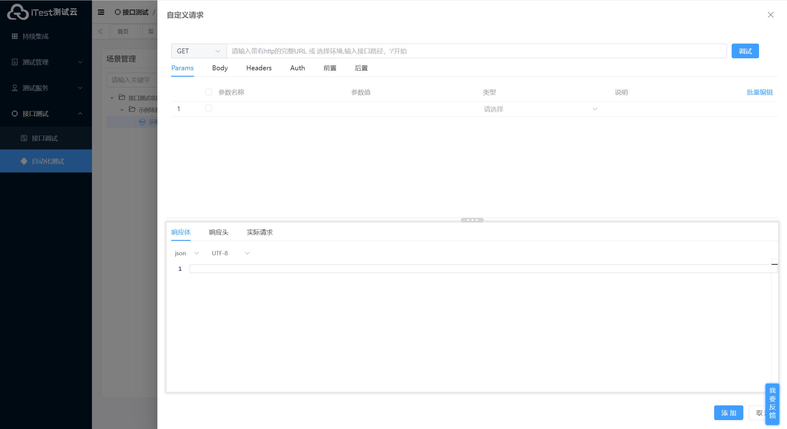787x429 pixels.
Task: Click the URL input field
Action: point(477,51)
